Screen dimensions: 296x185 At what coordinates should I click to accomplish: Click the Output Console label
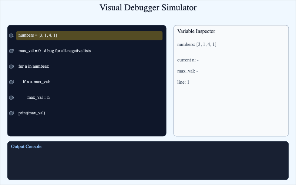(x=26, y=147)
